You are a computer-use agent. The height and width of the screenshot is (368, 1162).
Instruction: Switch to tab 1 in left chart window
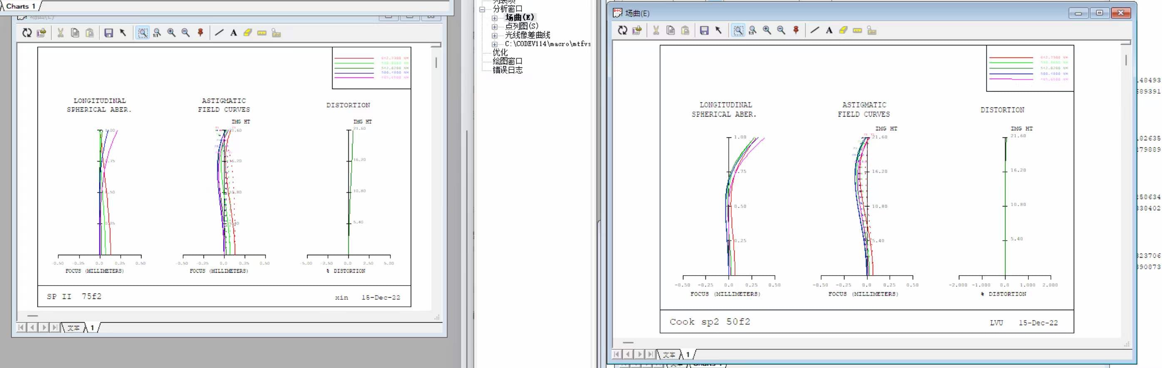tap(92, 328)
